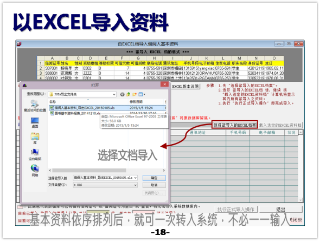Click the 选择欲导入的EXCEL档案 button

pyautogui.click(x=235, y=125)
